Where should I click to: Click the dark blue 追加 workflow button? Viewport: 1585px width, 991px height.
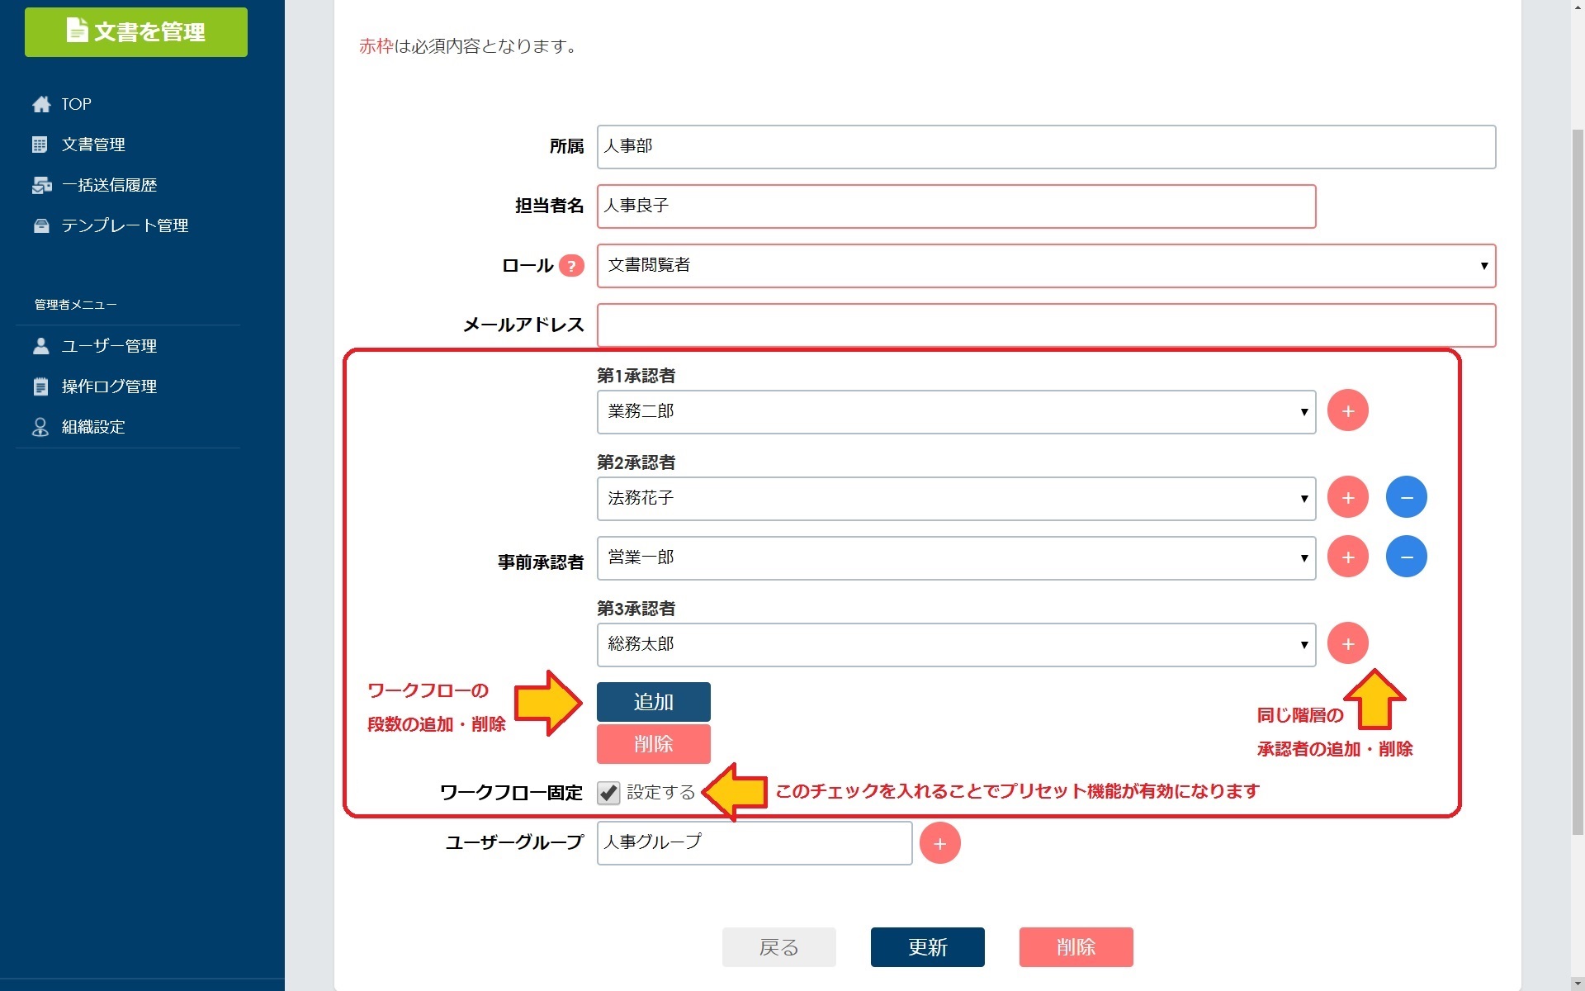(x=653, y=702)
